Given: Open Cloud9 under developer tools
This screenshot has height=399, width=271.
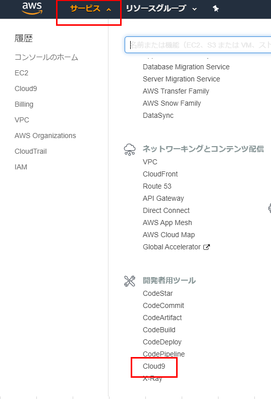Looking at the screenshot, I should tap(154, 366).
